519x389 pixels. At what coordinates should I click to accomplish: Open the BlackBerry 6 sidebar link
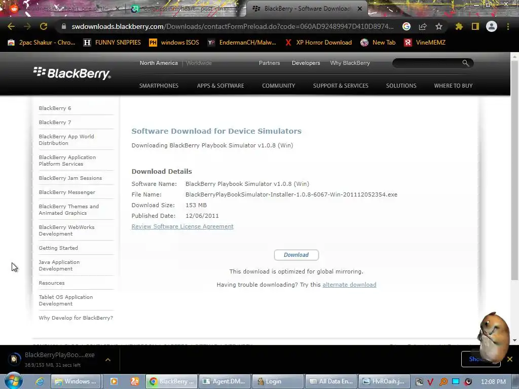pyautogui.click(x=55, y=108)
